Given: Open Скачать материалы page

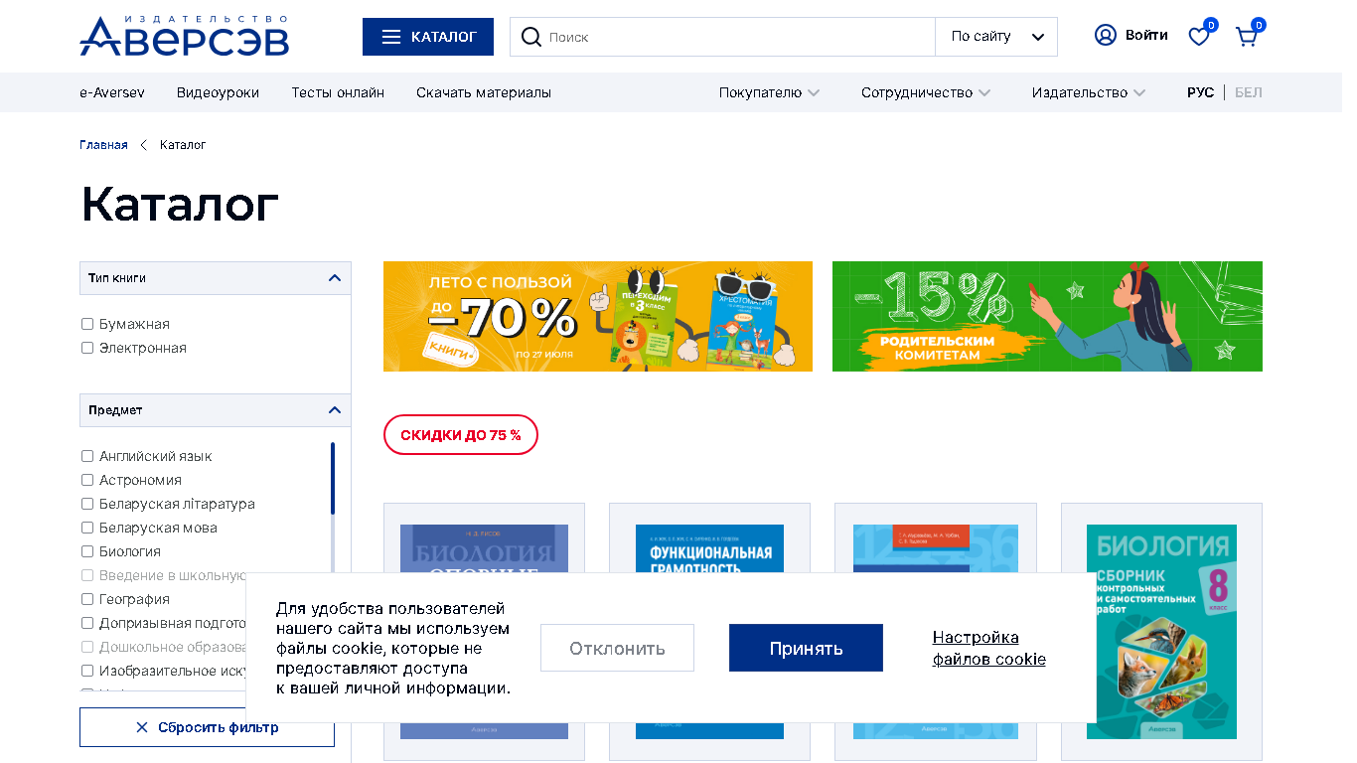Looking at the screenshot, I should coord(484,92).
